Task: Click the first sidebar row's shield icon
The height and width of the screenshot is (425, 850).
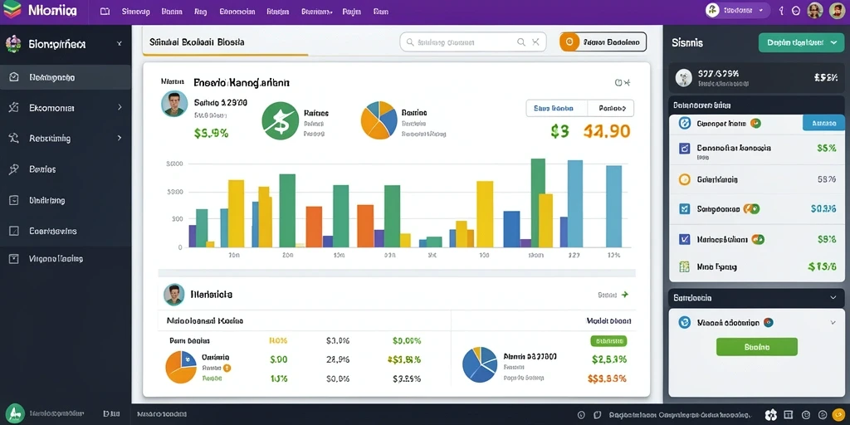Action: (14, 77)
